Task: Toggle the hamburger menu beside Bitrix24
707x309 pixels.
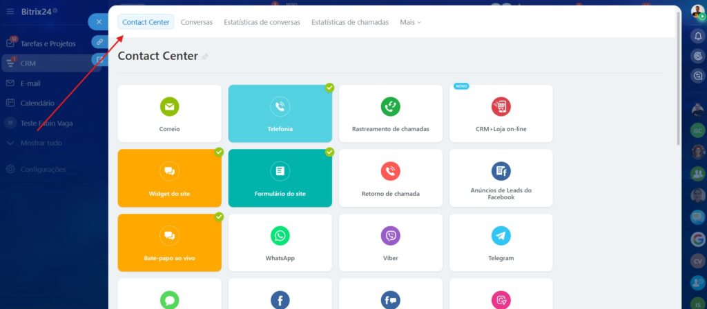Action: [10, 11]
